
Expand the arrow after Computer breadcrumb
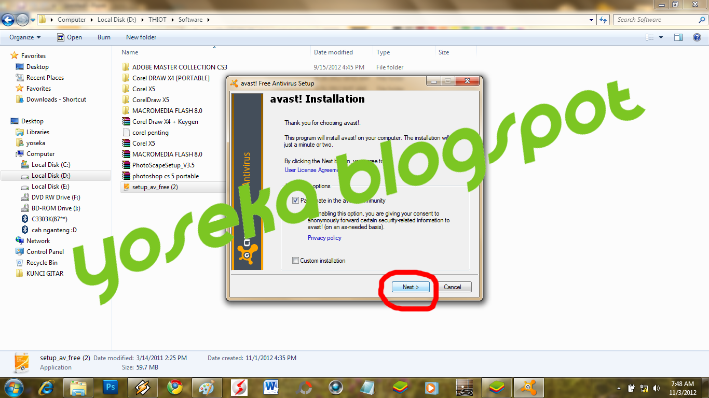tap(91, 20)
